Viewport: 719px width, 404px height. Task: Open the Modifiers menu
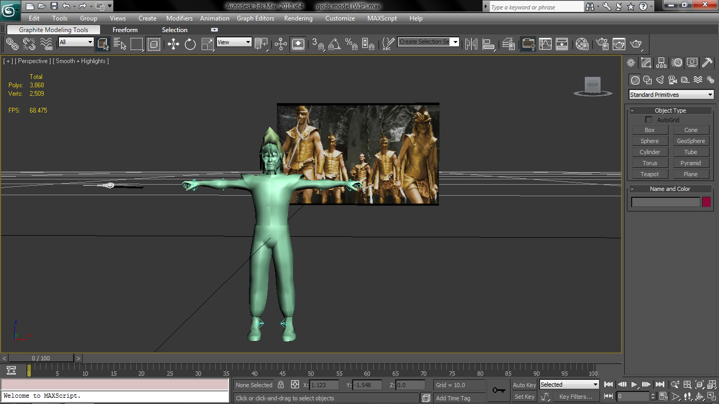(179, 18)
